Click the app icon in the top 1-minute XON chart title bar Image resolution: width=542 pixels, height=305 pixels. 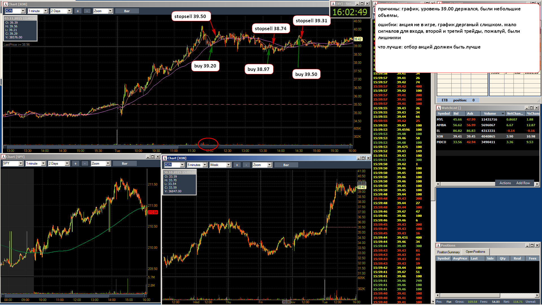pyautogui.click(x=6, y=4)
